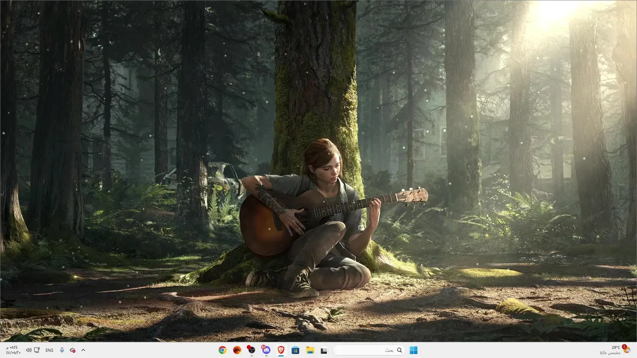637x358 pixels.
Task: Click the microphone in-use tray icon
Action: coord(62,350)
